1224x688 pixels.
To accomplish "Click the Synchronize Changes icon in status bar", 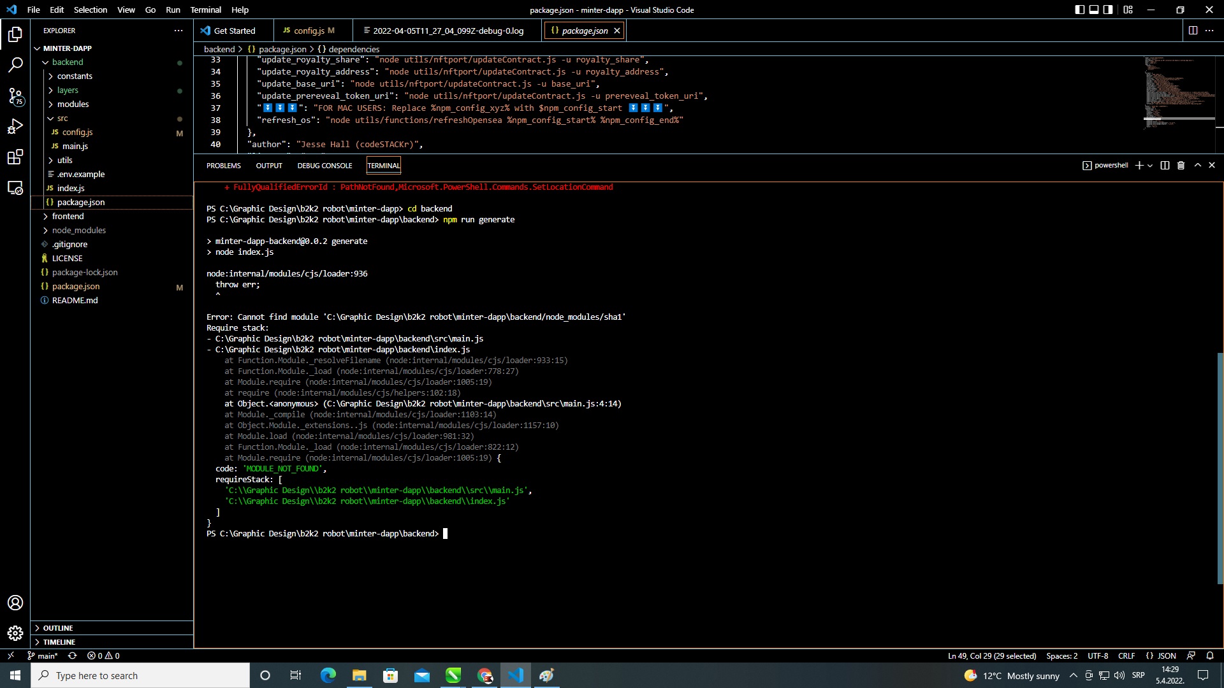I will point(72,656).
